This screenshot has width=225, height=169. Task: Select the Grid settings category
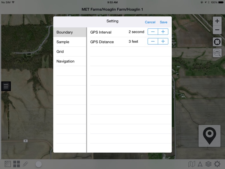pos(70,51)
